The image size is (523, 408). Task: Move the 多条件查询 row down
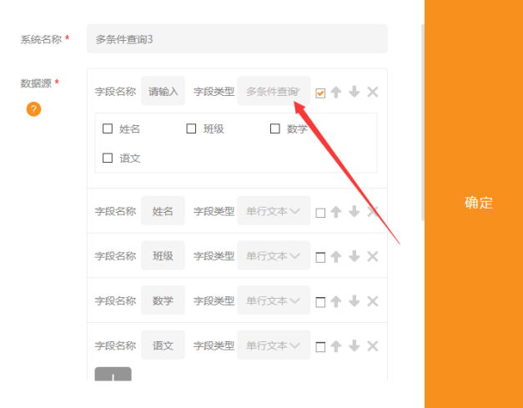tap(355, 92)
